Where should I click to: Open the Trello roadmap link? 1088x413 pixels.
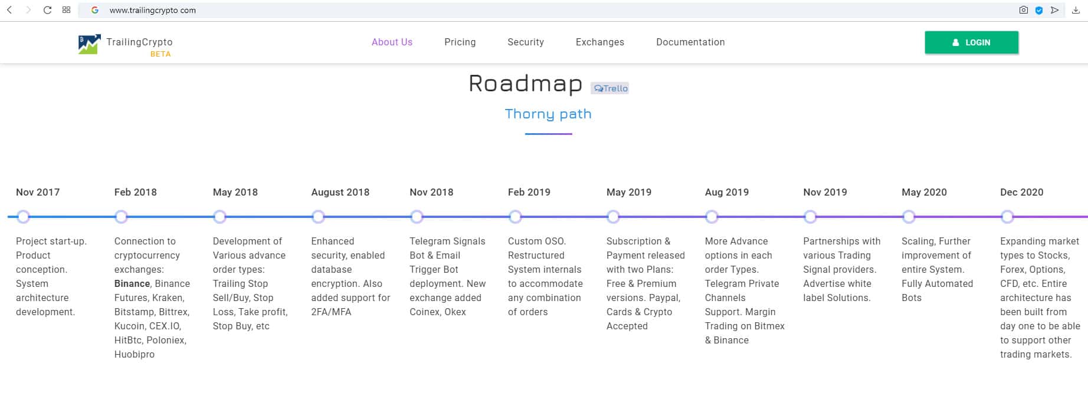point(610,88)
